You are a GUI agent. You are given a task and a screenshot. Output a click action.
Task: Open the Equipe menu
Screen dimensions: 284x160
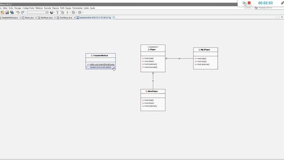[x=68, y=8]
